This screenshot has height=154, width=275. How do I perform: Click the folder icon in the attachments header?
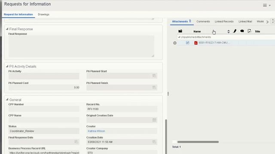tap(180, 31)
